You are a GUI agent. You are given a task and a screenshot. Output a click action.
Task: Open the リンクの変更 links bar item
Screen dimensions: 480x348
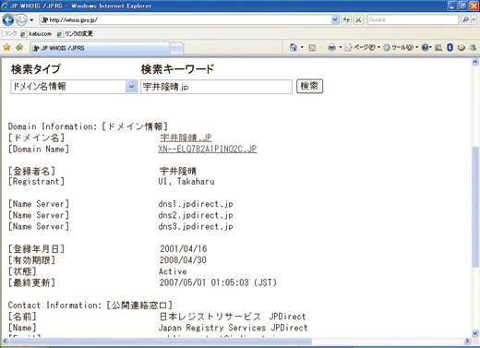(x=75, y=33)
